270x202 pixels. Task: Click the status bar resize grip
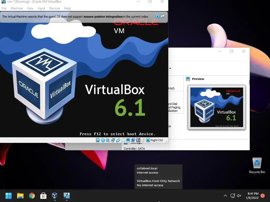[x=166, y=141]
